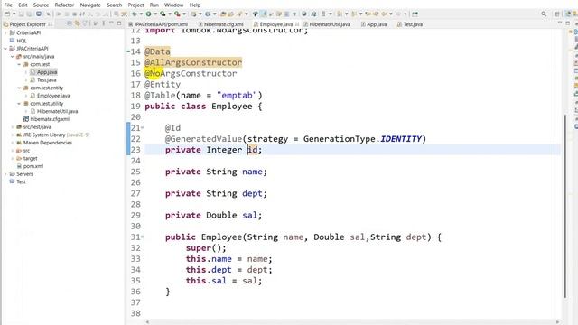Select the Servers project in tree
The height and width of the screenshot is (325, 578).
tap(24, 174)
